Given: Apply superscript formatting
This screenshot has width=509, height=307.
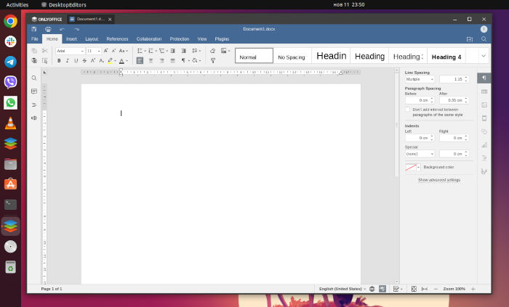Looking at the screenshot, I should [x=93, y=60].
